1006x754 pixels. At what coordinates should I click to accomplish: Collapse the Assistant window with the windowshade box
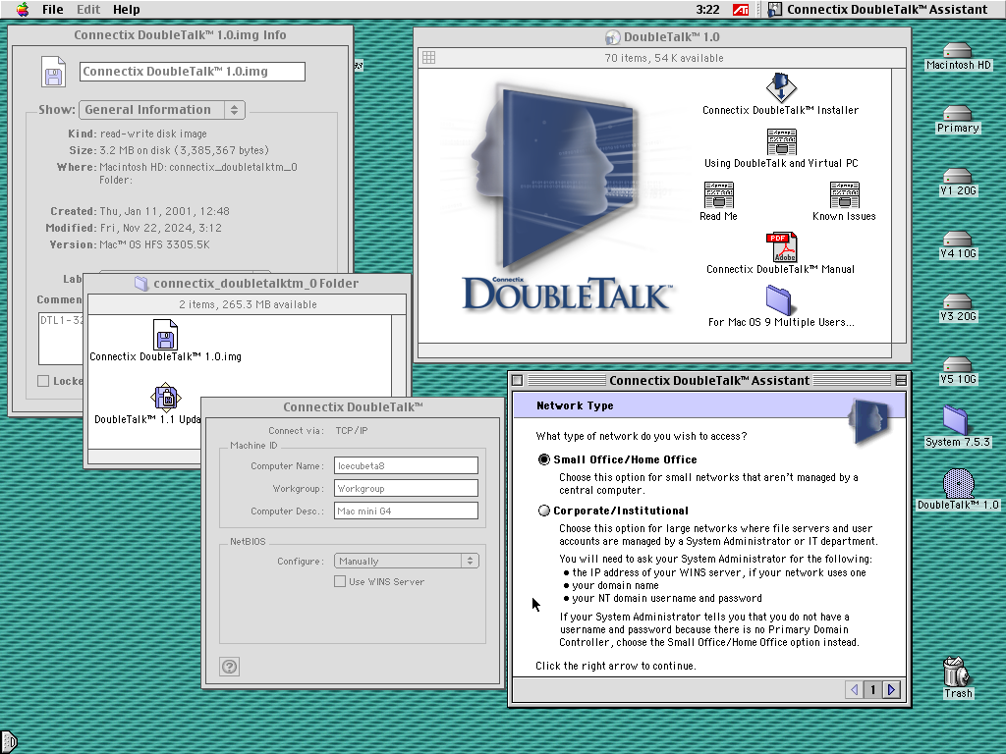pyautogui.click(x=901, y=380)
